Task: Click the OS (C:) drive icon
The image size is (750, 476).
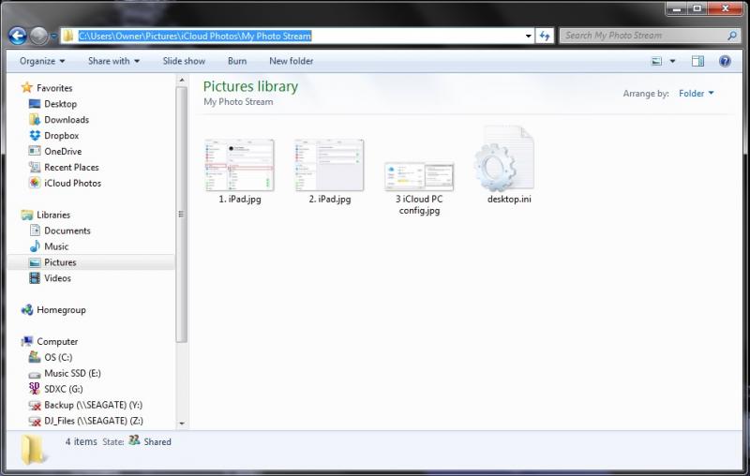Action: pyautogui.click(x=35, y=357)
